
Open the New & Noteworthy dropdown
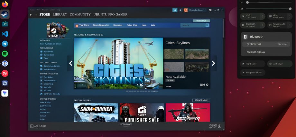101,25
